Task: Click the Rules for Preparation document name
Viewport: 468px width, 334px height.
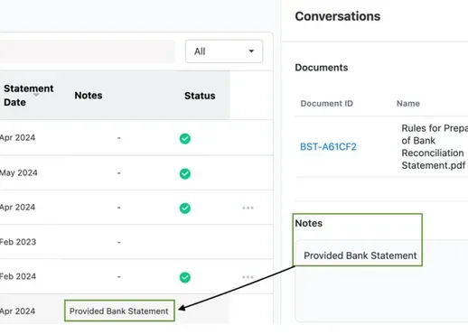Action: click(435, 147)
